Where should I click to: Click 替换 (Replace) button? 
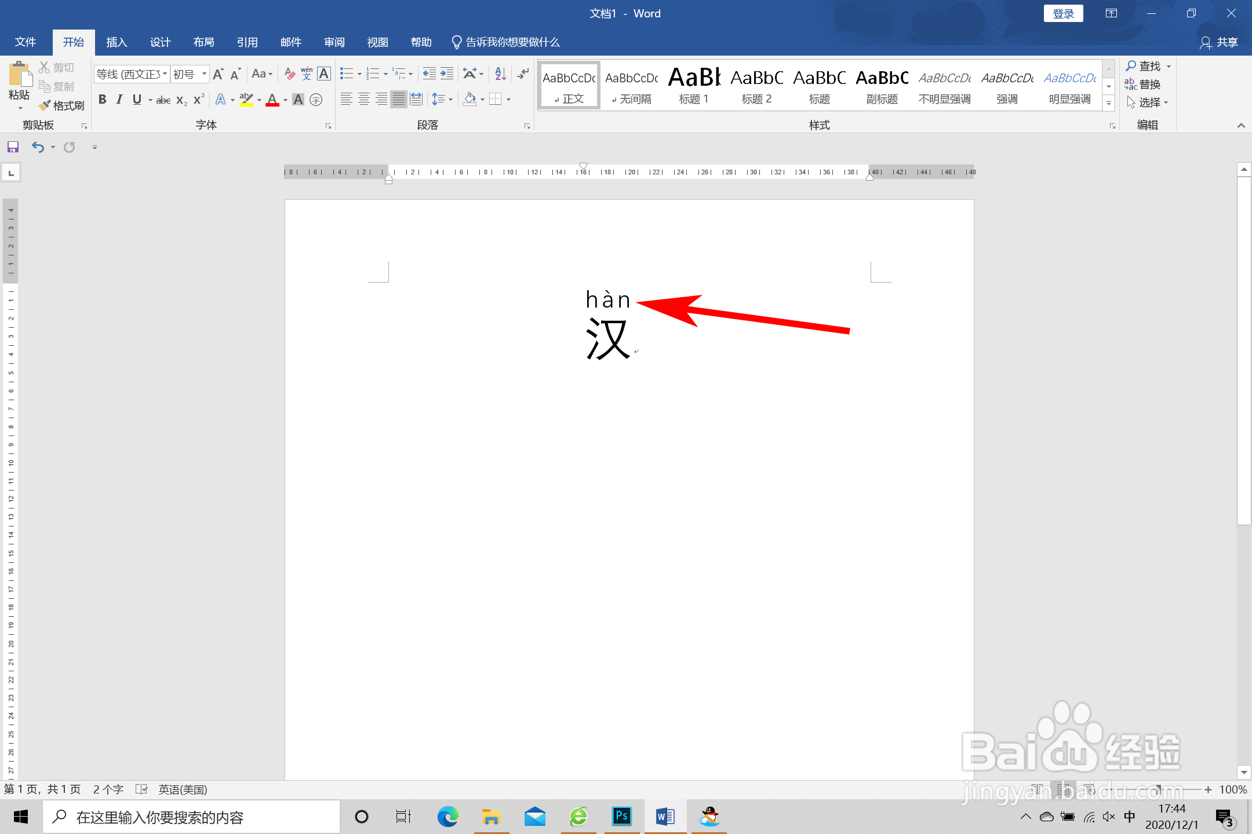(x=1142, y=85)
